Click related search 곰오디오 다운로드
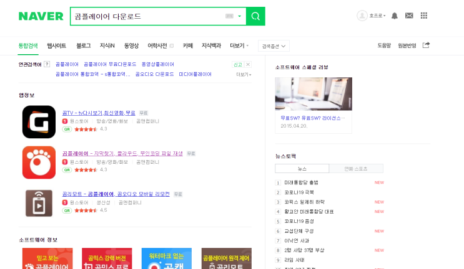Image resolution: width=464 pixels, height=269 pixels. (154, 74)
